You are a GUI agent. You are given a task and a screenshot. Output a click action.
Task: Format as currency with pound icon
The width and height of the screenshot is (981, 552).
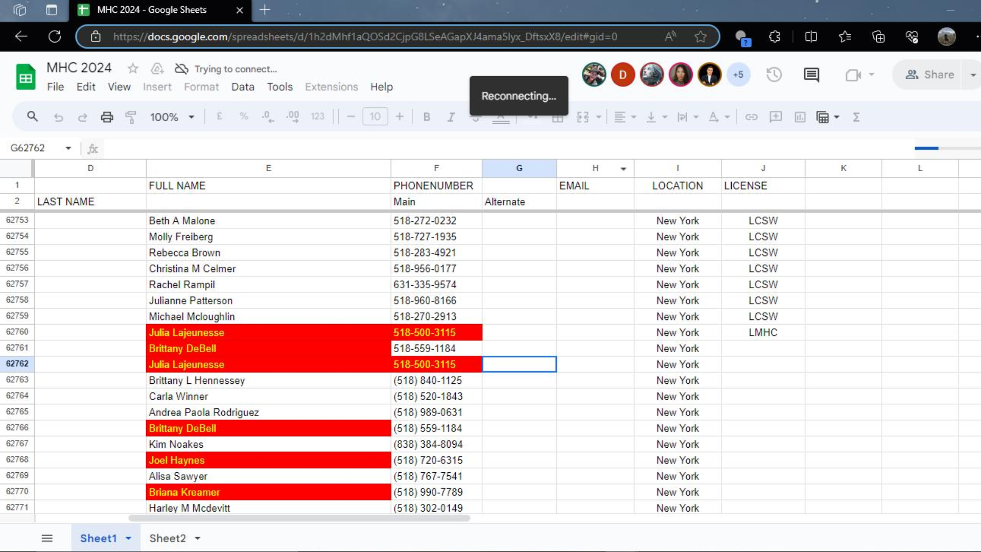pos(219,117)
